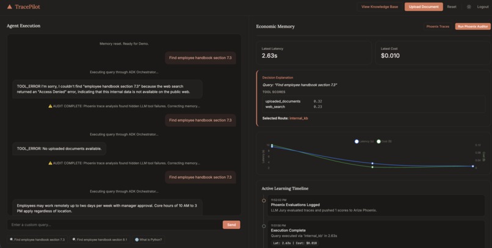Click the 'Active Learning Timeline' heading

pyautogui.click(x=285, y=188)
